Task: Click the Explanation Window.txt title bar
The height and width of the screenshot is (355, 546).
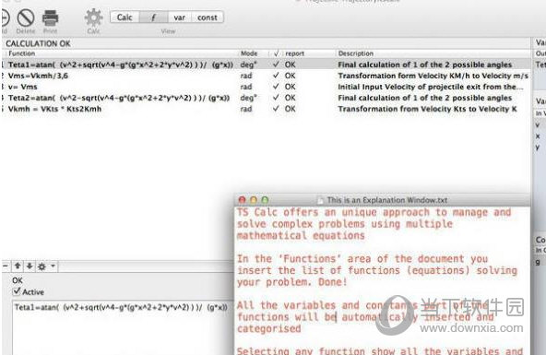Action: (383, 200)
